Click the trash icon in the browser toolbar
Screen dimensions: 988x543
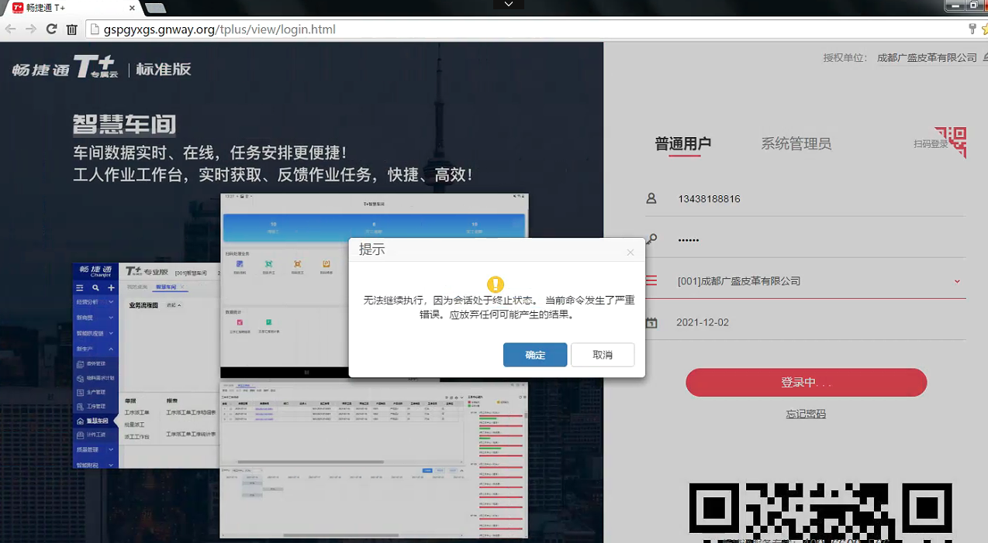pyautogui.click(x=71, y=29)
